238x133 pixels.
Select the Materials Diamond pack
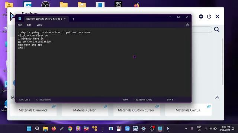33,110
